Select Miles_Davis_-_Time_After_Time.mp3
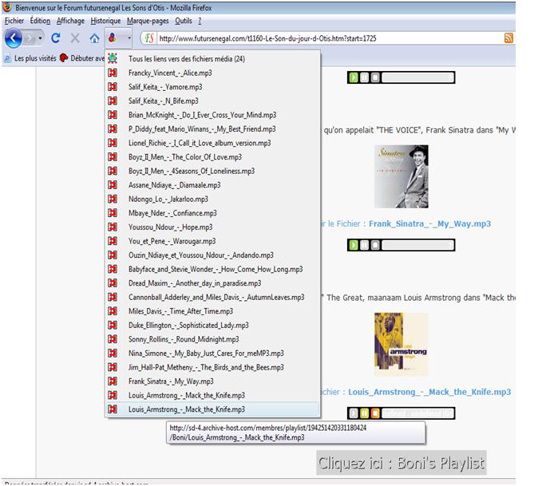 point(212,311)
